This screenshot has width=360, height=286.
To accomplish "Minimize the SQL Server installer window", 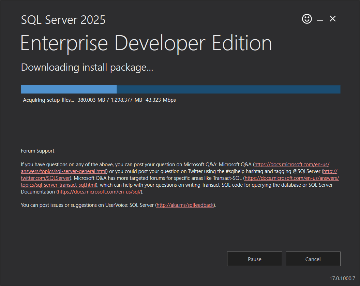I will (320, 20).
